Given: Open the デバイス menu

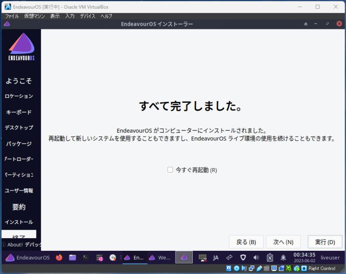Looking at the screenshot, I should 88,16.
